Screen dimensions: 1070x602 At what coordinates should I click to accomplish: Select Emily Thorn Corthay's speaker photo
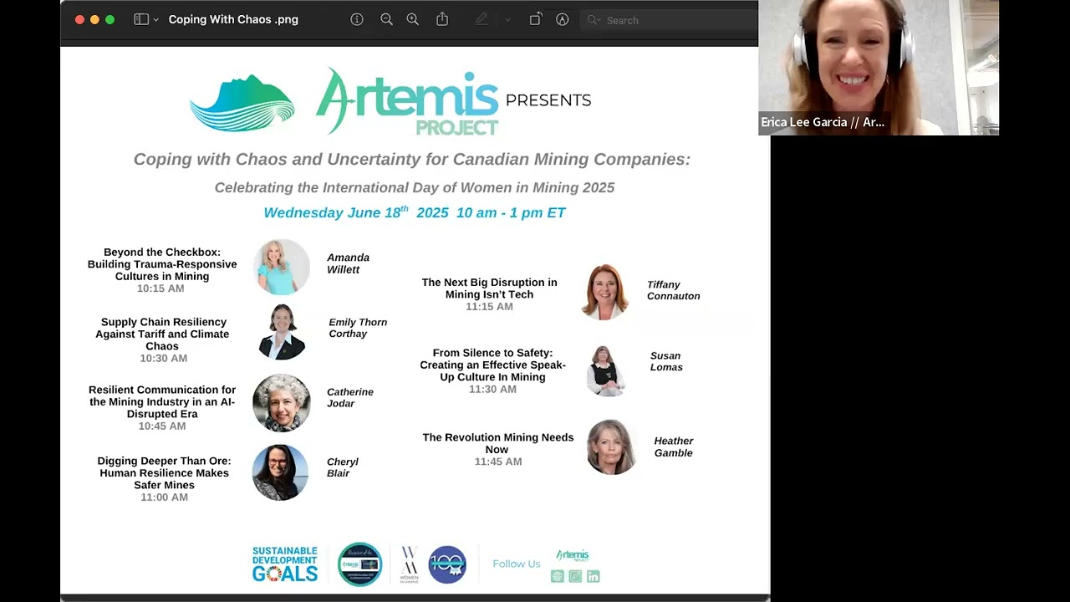coord(282,331)
